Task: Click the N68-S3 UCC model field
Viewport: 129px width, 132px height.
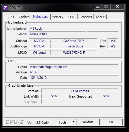Action: click(x=57, y=34)
